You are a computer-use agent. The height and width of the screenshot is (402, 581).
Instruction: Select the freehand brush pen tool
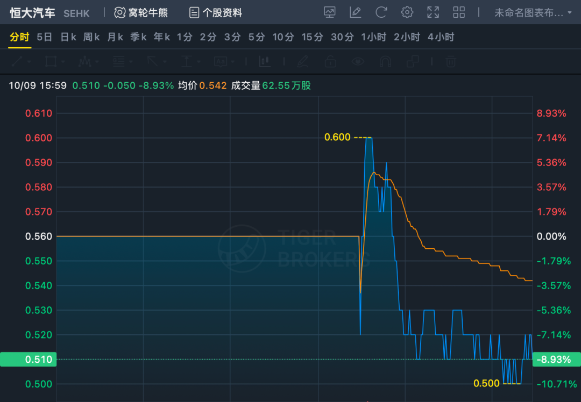click(303, 61)
